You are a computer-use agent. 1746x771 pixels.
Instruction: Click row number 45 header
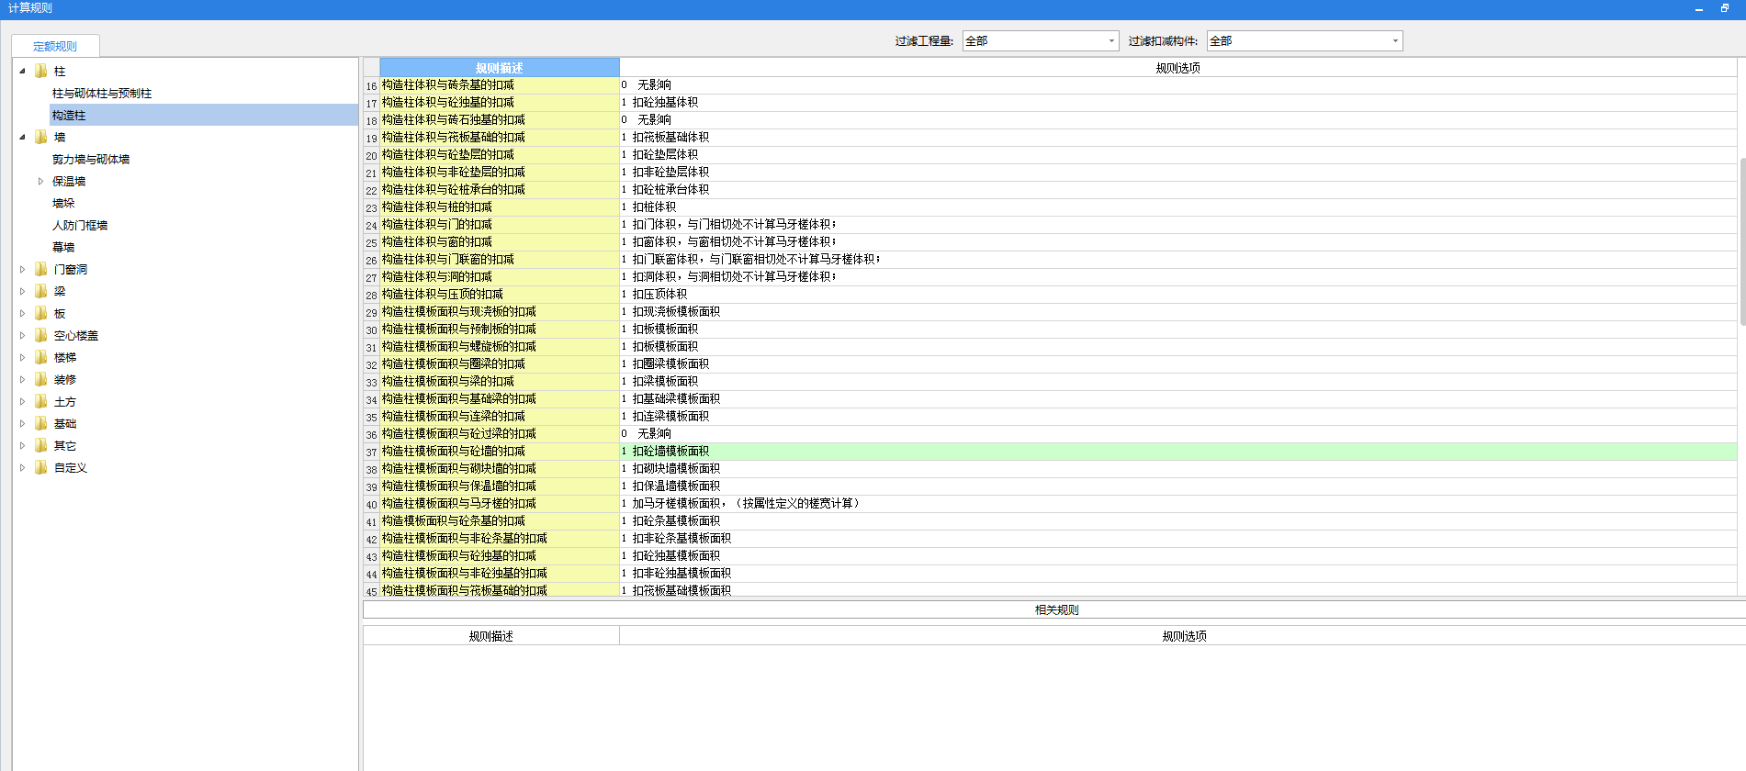click(x=371, y=591)
